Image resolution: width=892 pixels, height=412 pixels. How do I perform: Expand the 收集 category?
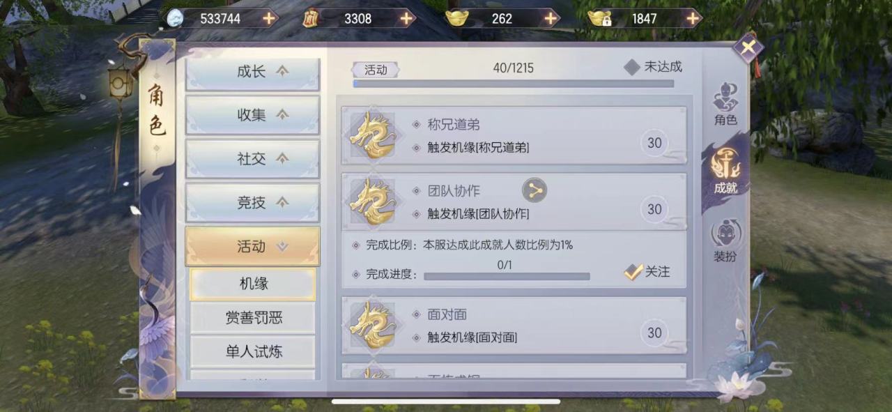click(252, 115)
